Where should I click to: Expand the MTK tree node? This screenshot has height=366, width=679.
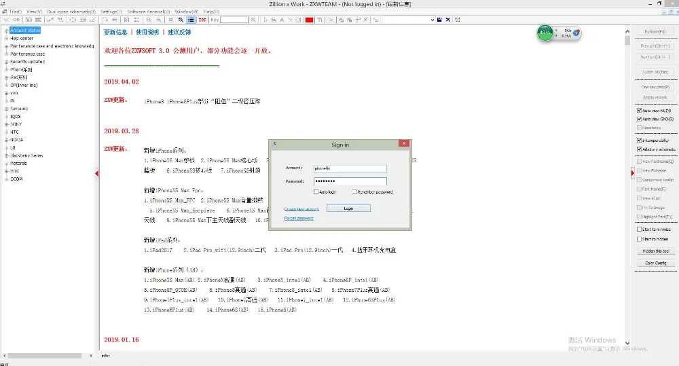(x=7, y=171)
